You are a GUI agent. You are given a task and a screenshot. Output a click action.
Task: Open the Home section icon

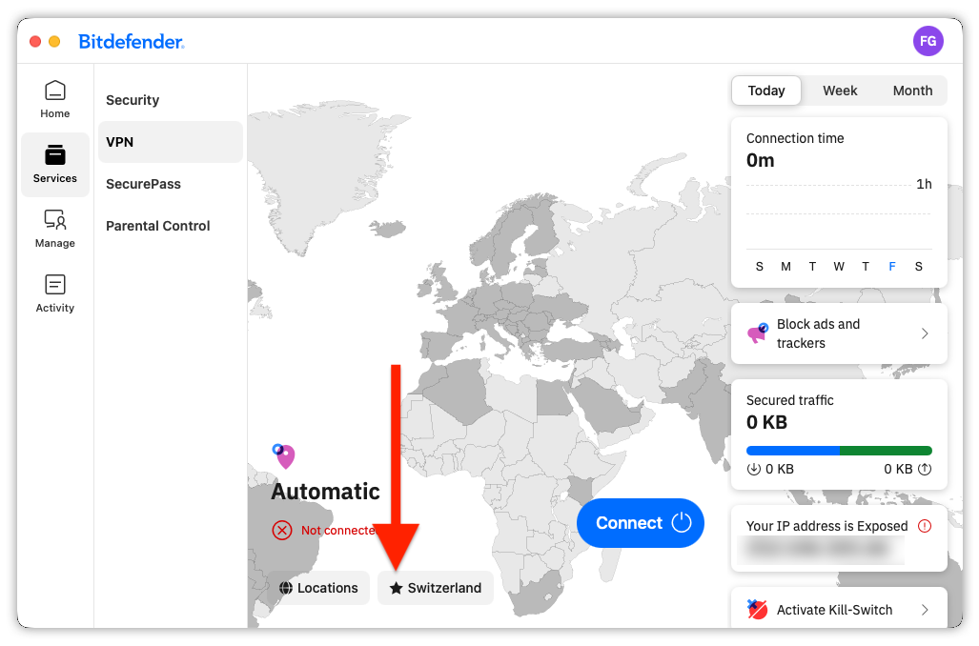55,91
